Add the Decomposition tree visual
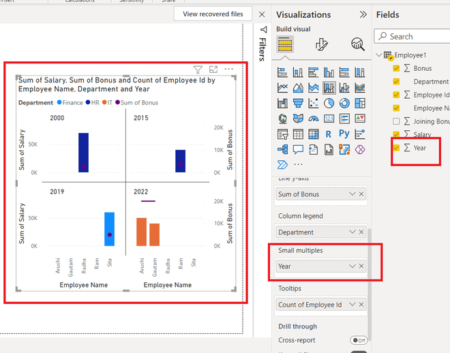The image size is (450, 353). 282,149
